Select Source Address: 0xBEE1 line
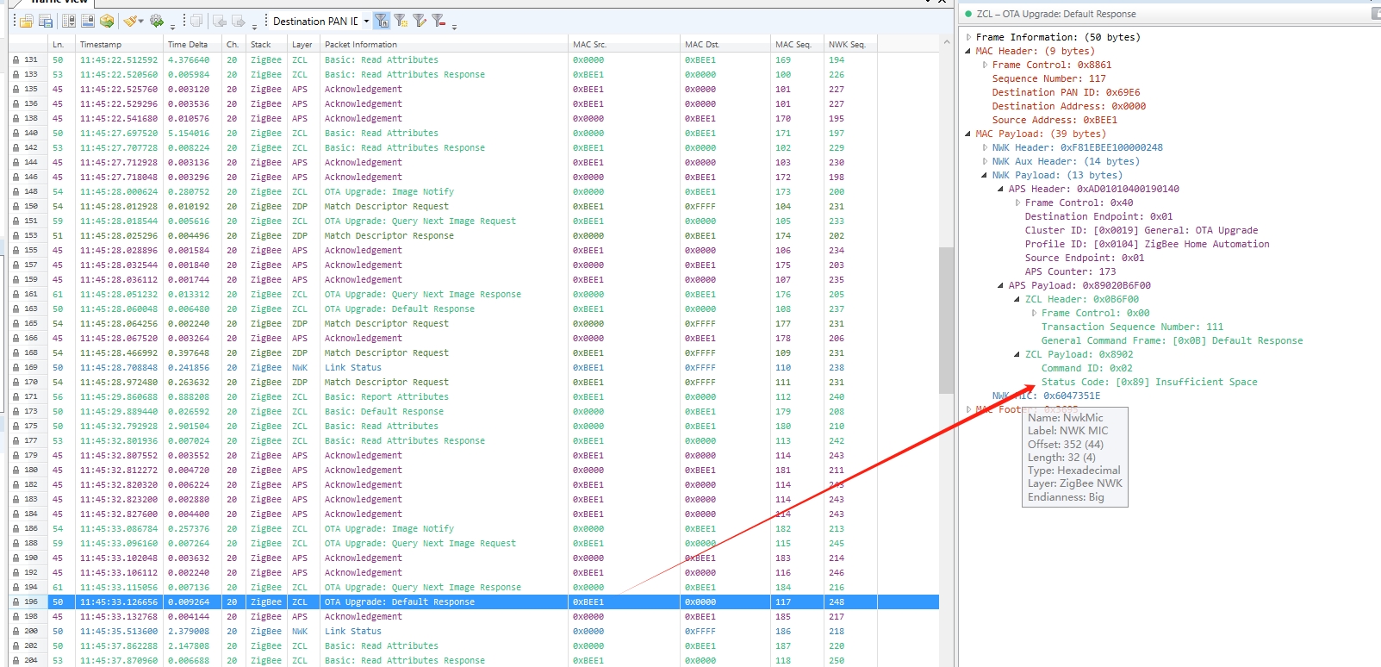This screenshot has height=667, width=1381. (x=1054, y=120)
